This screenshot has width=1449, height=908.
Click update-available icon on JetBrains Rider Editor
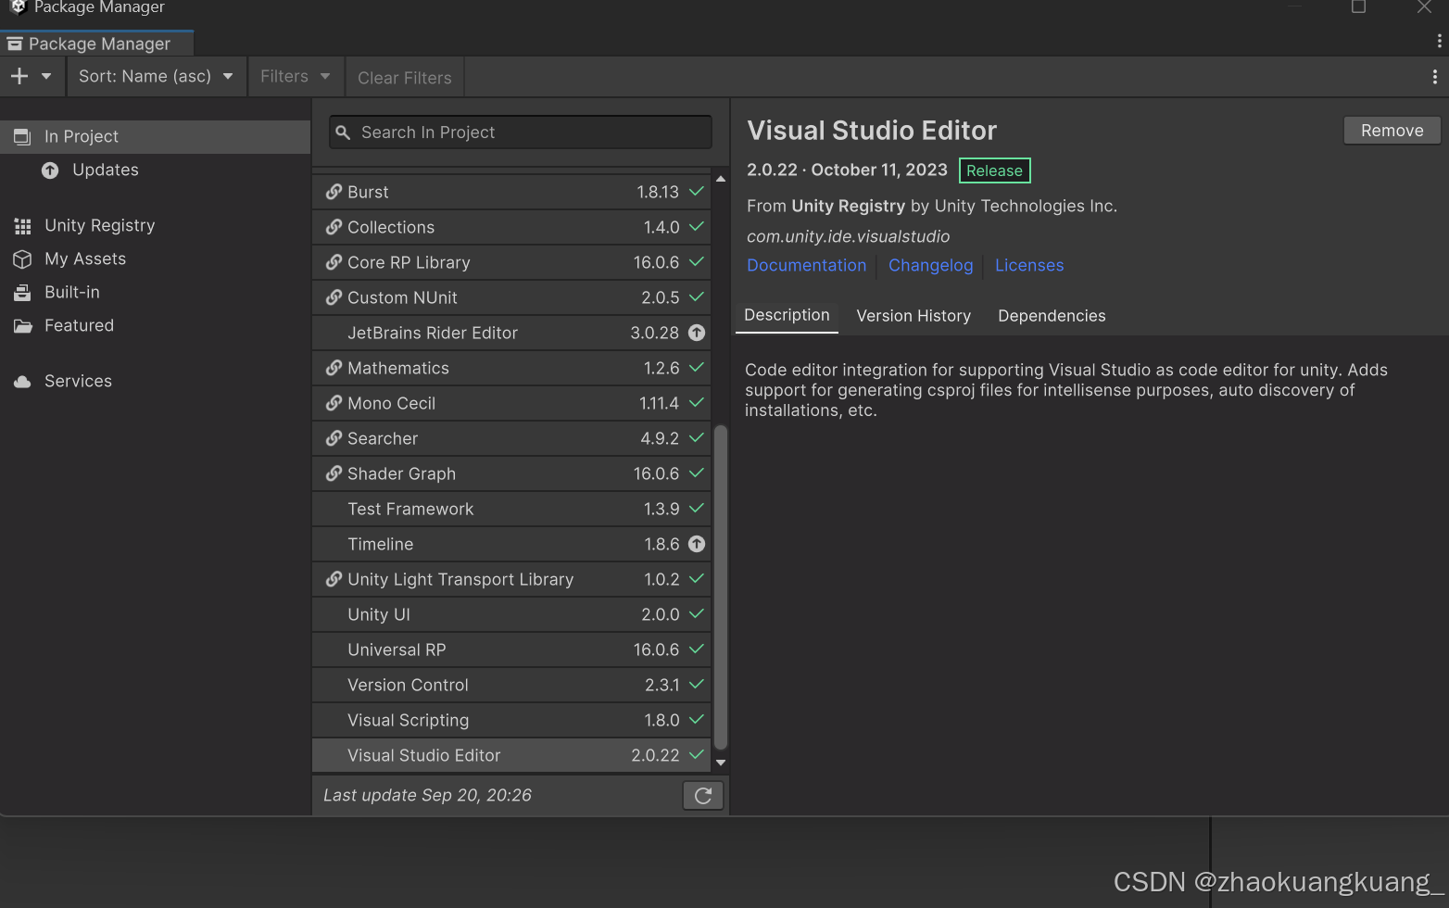(697, 333)
